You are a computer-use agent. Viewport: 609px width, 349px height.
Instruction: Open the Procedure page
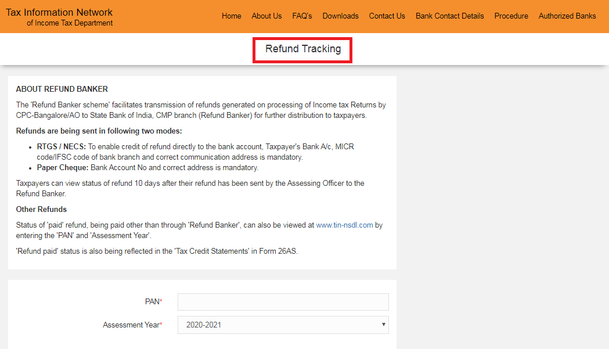511,16
